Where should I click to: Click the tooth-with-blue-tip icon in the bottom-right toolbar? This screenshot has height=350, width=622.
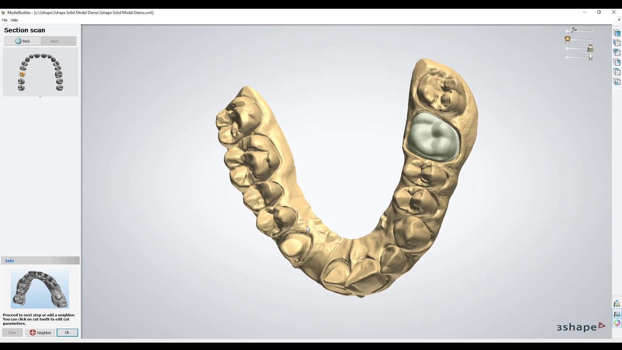tap(617, 304)
